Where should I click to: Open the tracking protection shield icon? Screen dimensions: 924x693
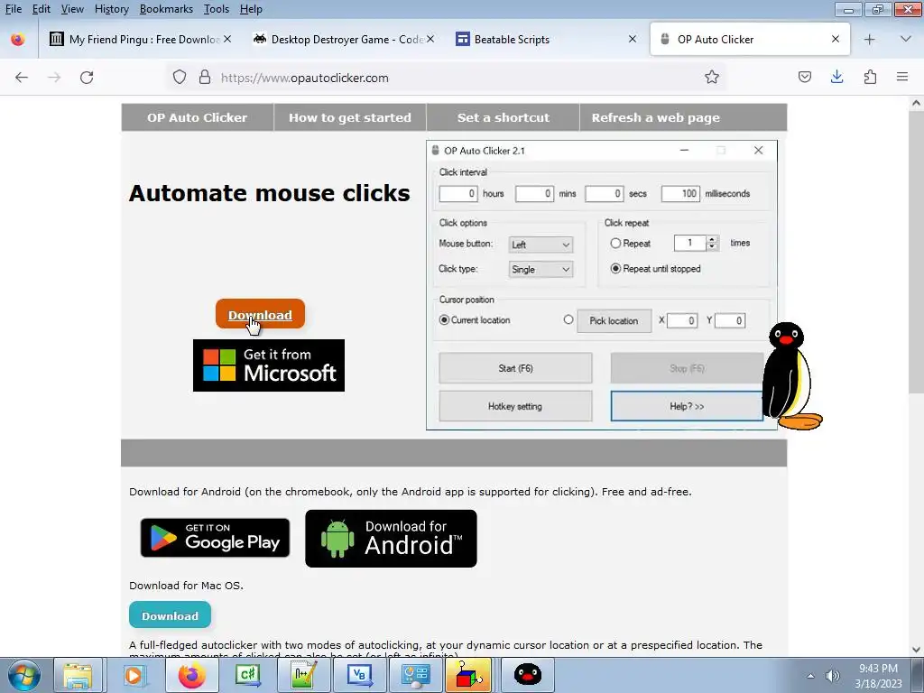tap(180, 78)
